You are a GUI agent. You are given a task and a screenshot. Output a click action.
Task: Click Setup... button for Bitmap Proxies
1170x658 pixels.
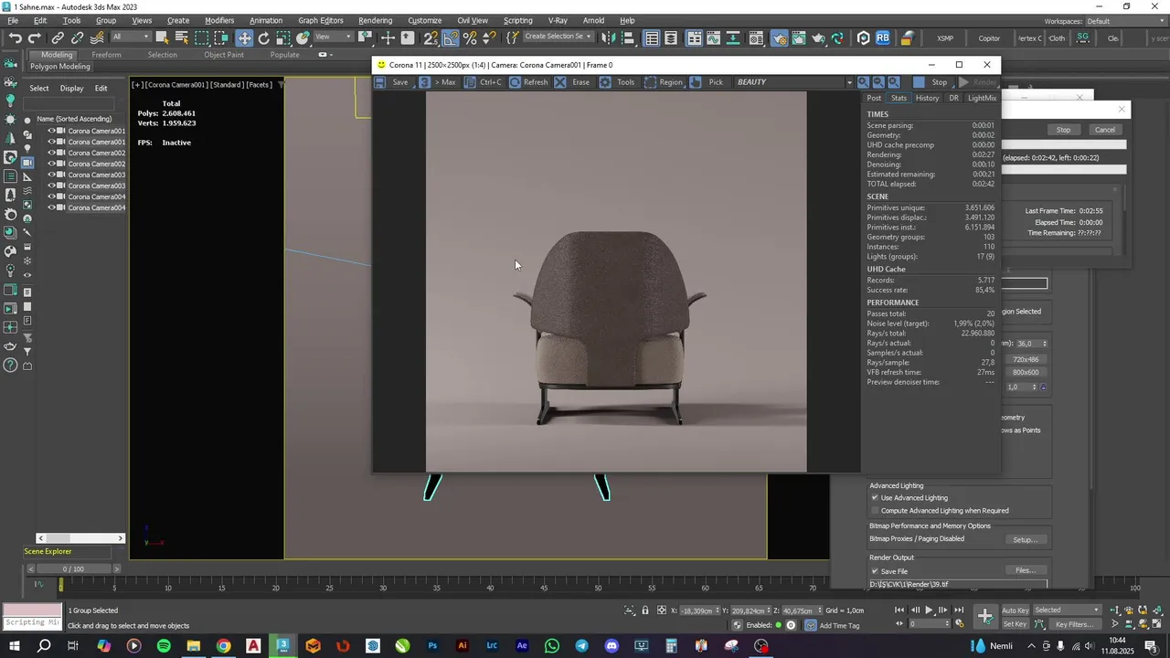coord(1025,540)
